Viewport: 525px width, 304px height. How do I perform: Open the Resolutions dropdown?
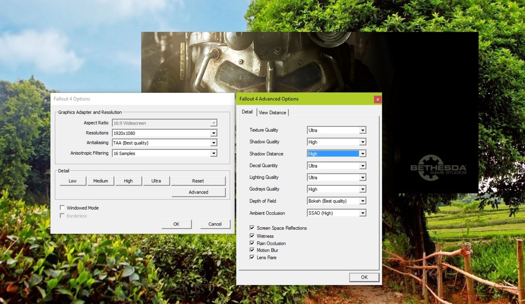(214, 133)
